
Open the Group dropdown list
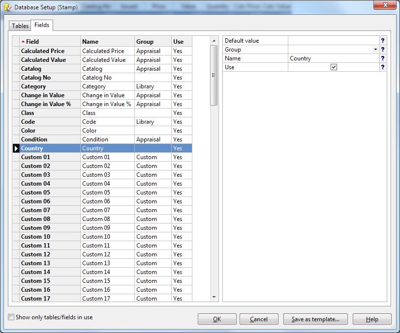[x=374, y=50]
